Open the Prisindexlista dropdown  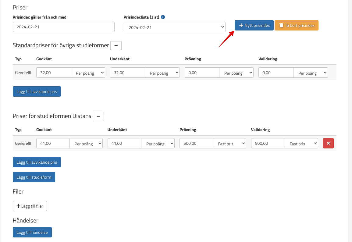click(174, 27)
